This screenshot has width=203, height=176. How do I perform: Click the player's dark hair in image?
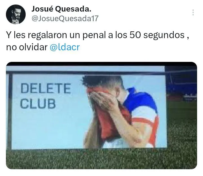[x=102, y=81]
